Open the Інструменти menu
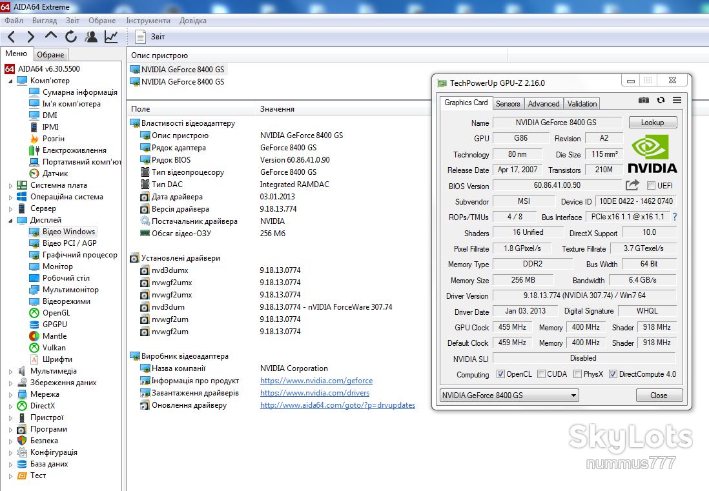The image size is (709, 491). [x=148, y=21]
